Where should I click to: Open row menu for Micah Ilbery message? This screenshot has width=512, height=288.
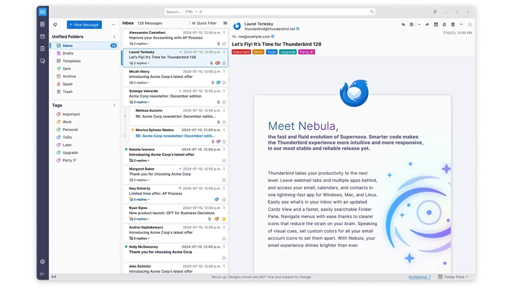point(224,71)
